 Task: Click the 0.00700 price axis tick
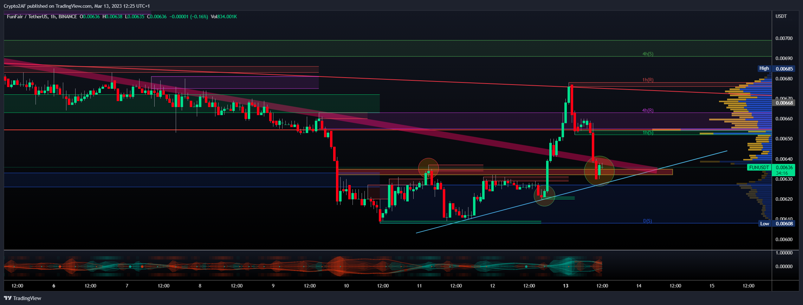tap(784, 38)
